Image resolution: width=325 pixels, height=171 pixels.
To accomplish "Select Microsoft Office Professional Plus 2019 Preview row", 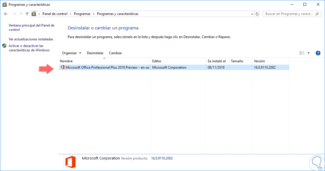I will pyautogui.click(x=174, y=67).
